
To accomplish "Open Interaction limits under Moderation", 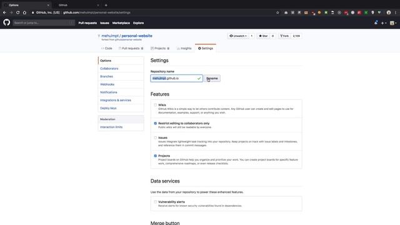I will pos(111,127).
